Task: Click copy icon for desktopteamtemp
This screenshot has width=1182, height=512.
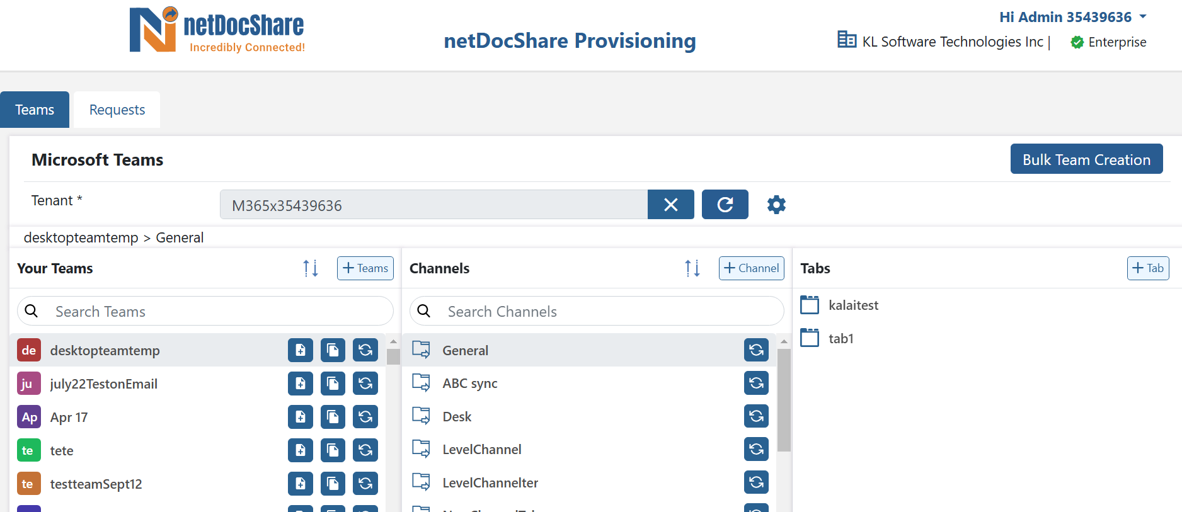Action: 333,350
